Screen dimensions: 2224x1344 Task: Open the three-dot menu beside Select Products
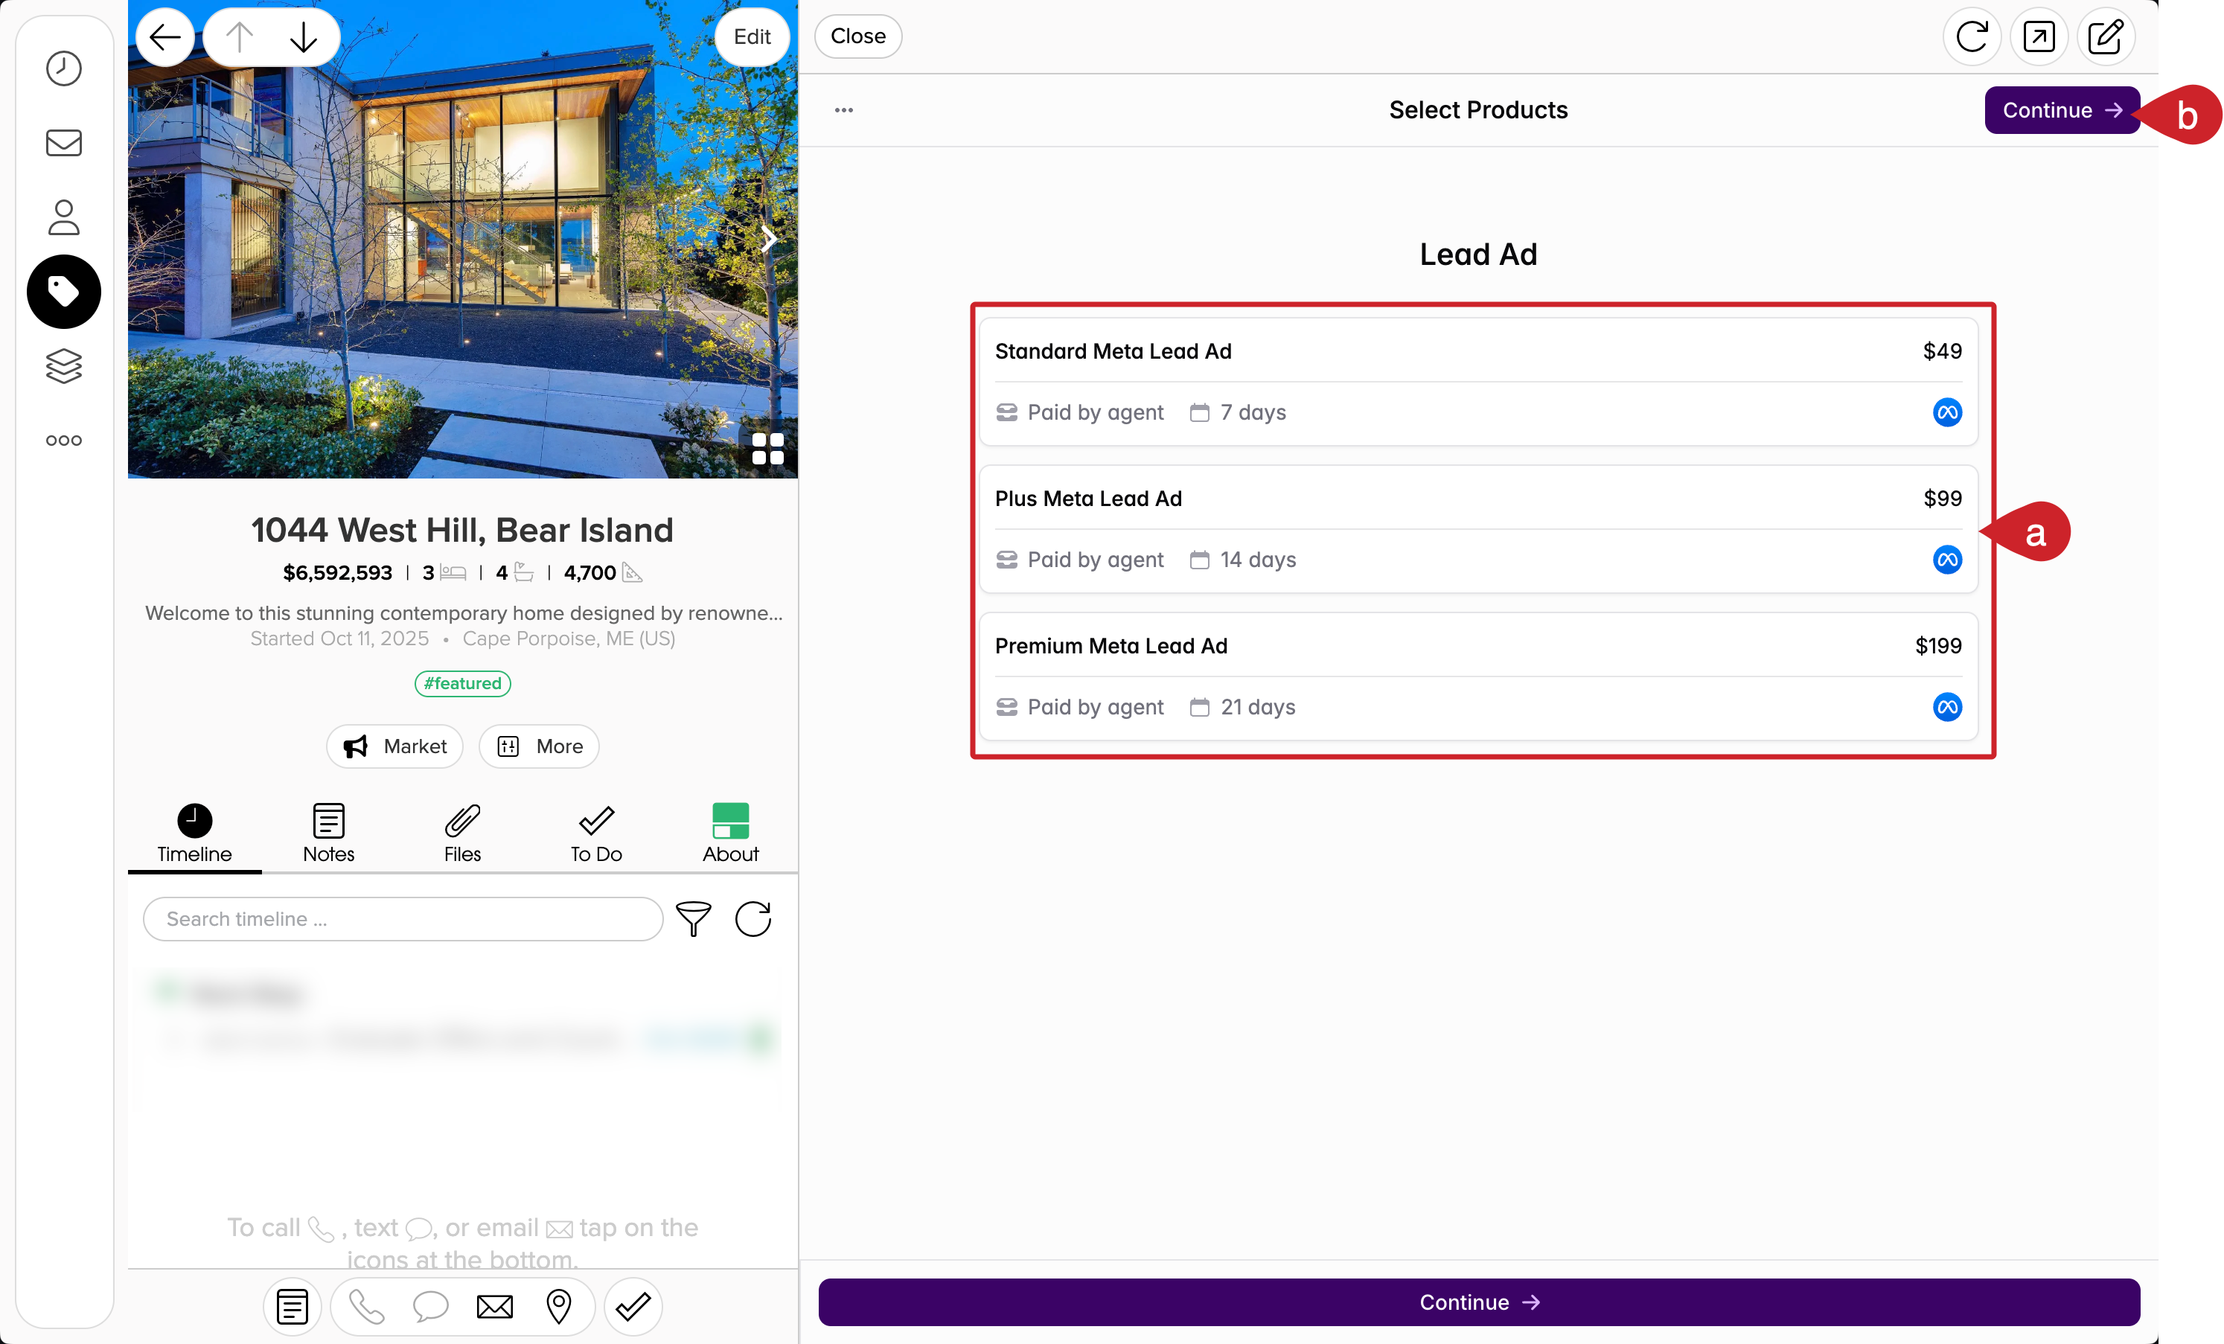pos(844,110)
